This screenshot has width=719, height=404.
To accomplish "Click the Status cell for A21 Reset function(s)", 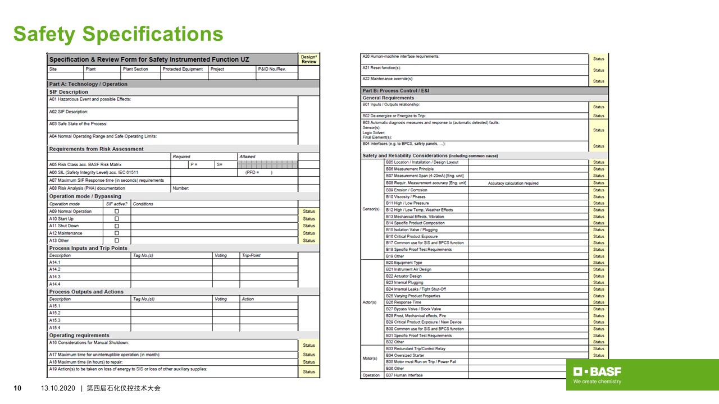I will [x=599, y=70].
